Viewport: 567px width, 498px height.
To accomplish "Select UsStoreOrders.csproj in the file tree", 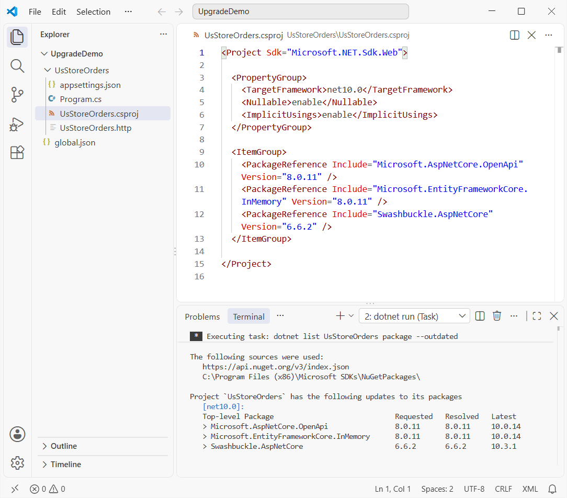I will [103, 114].
